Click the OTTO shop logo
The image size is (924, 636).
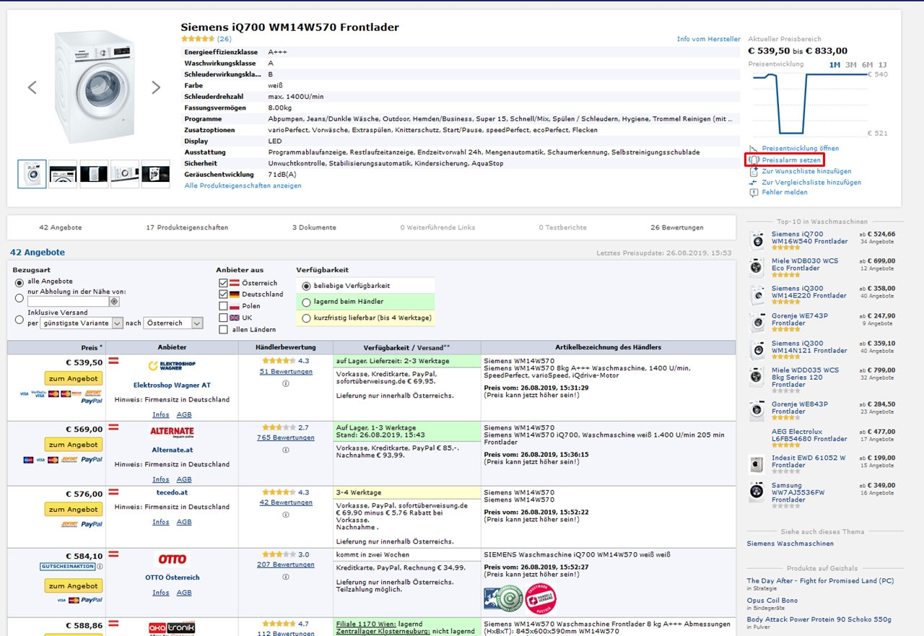(172, 559)
